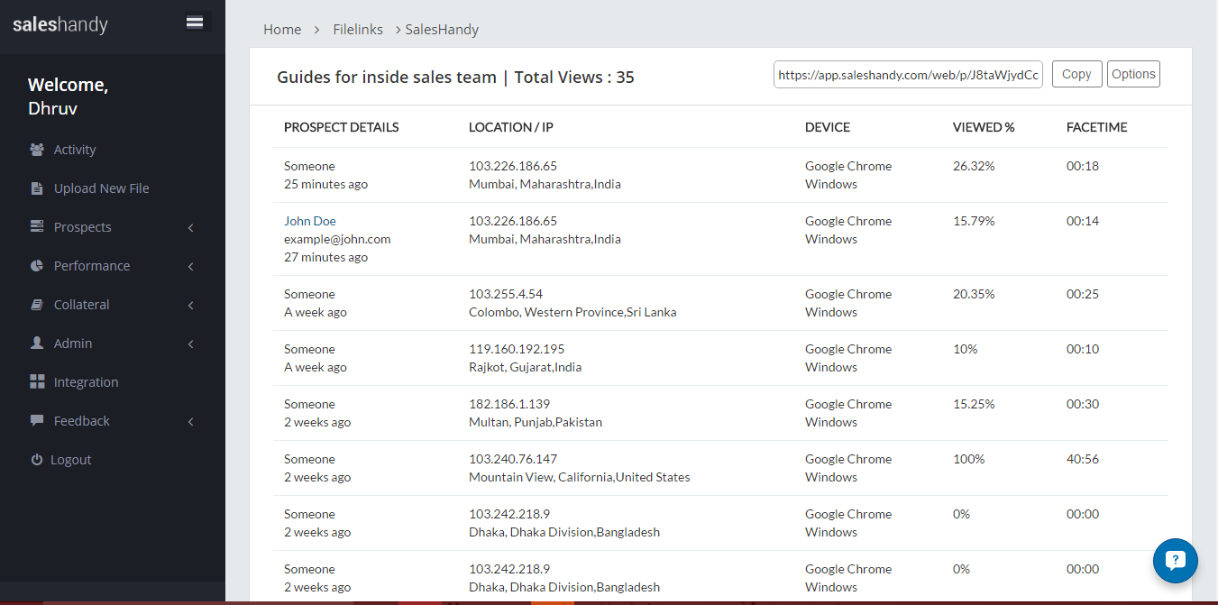Open the help chat bubble widget
This screenshot has height=605, width=1218.
click(1175, 561)
